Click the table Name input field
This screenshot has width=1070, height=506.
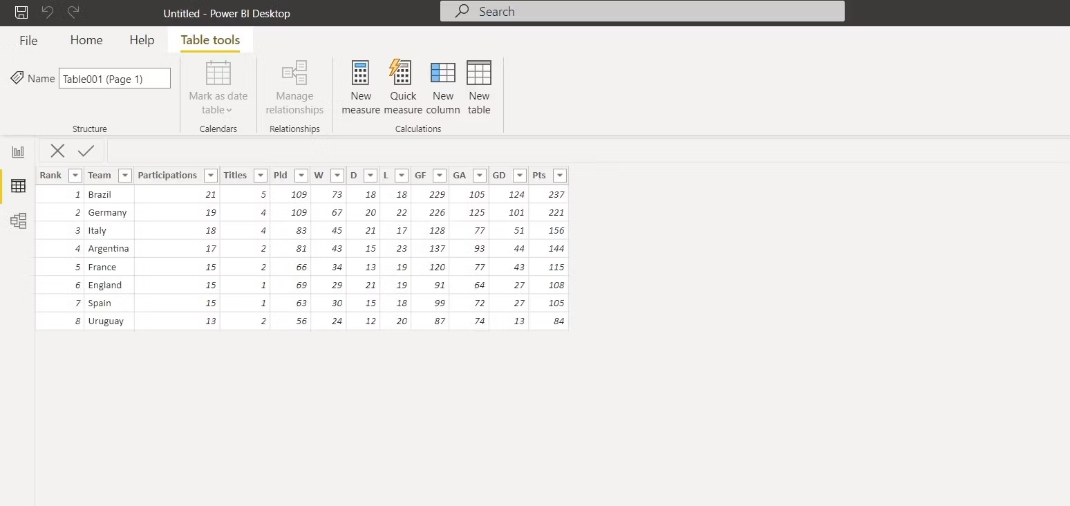click(115, 78)
